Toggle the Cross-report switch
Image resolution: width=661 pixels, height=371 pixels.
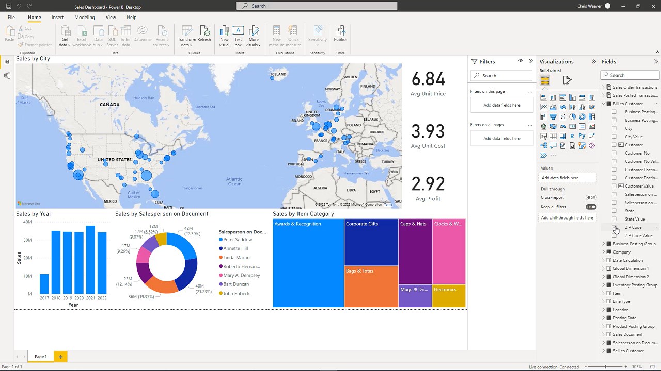[x=591, y=197]
